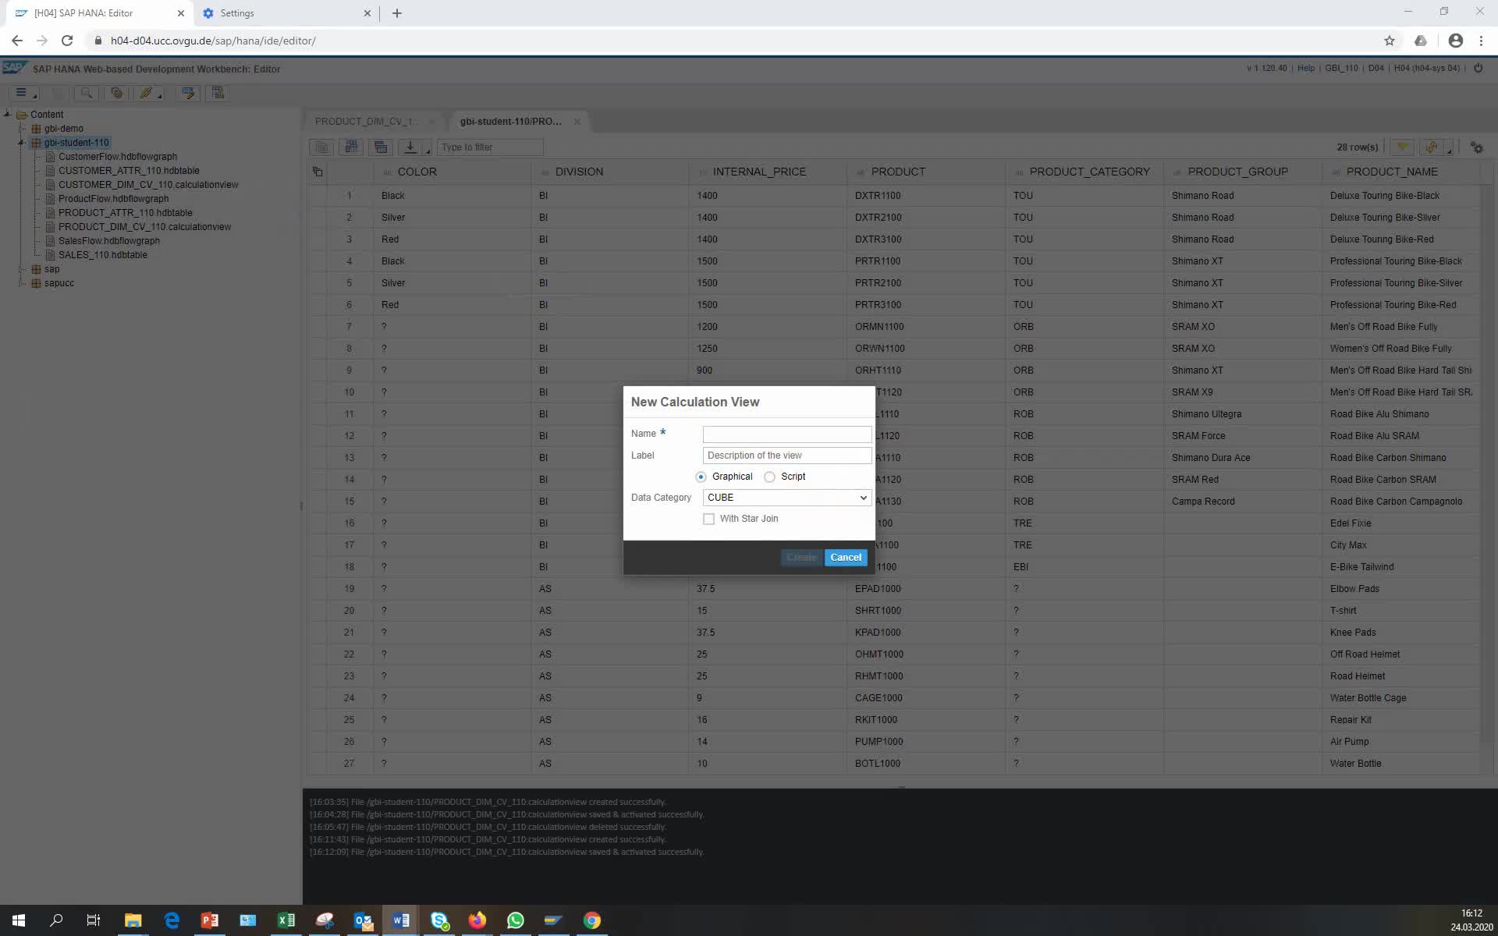Open the hamburger menu's dropdown arrow
Image resolution: width=1498 pixels, height=936 pixels.
tap(35, 97)
